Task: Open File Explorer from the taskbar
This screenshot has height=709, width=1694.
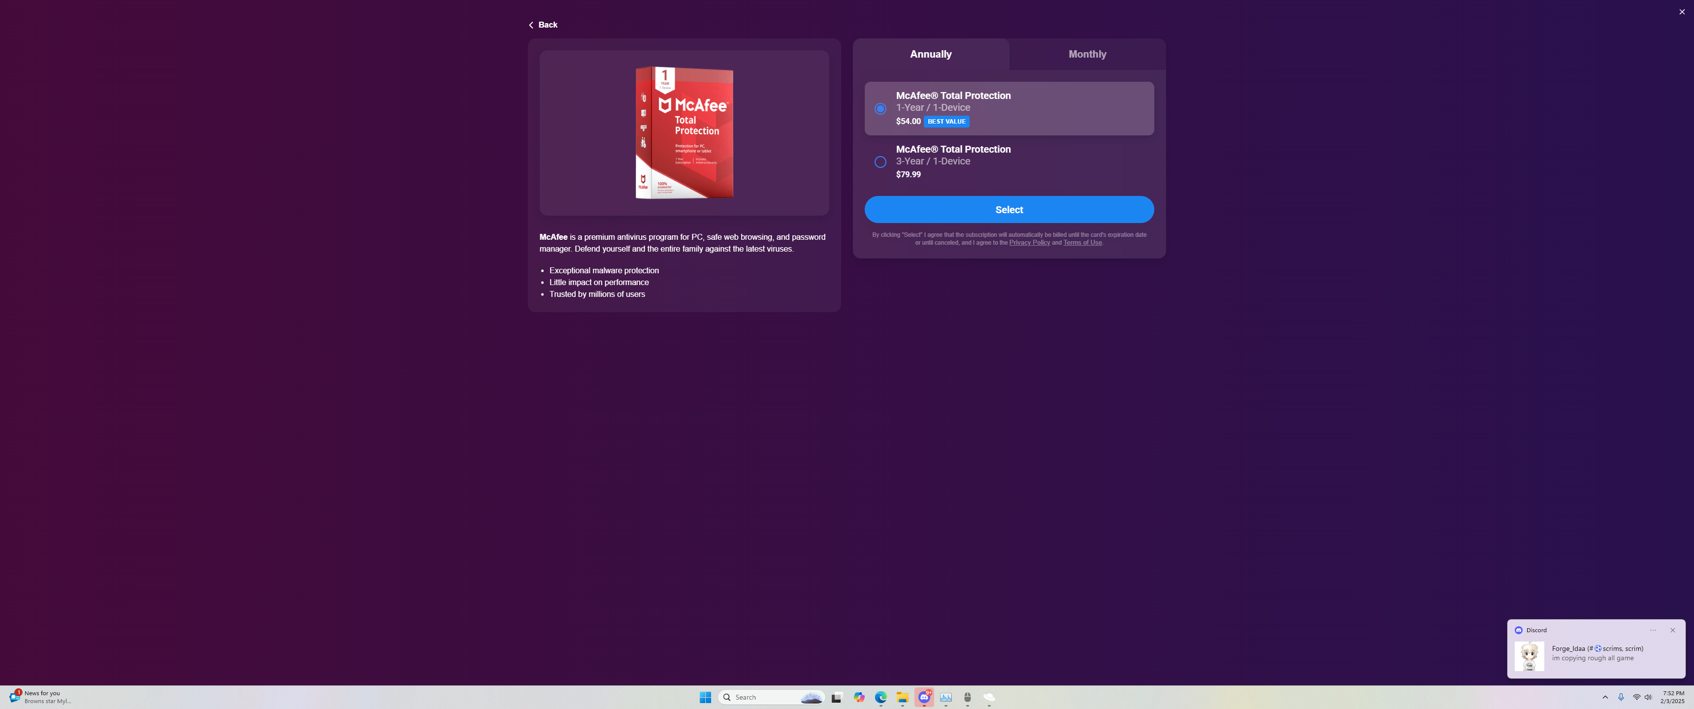Action: click(902, 697)
